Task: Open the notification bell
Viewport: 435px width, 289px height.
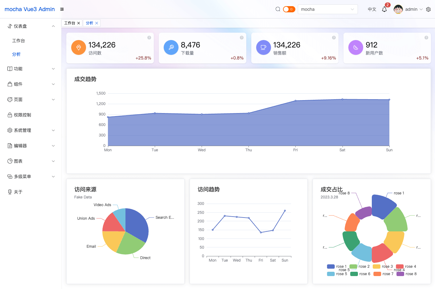Action: coord(384,9)
